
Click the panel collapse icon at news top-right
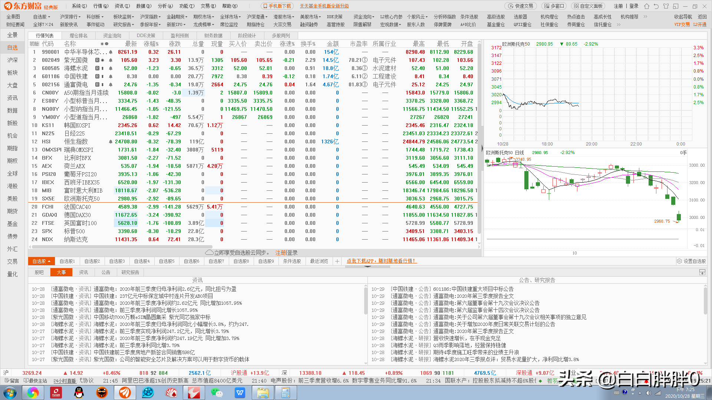[x=702, y=272]
